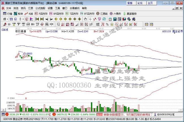184x122 pixels.
Task: Click the yellow-lined grid icon
Action: [x=151, y=25]
